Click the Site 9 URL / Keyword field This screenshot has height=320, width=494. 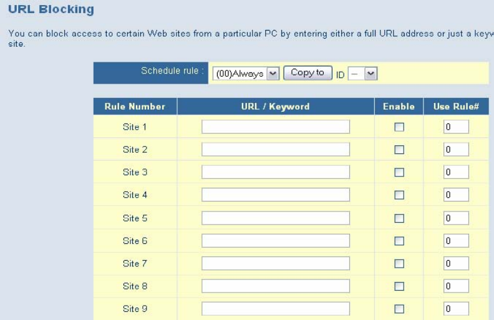click(x=275, y=309)
